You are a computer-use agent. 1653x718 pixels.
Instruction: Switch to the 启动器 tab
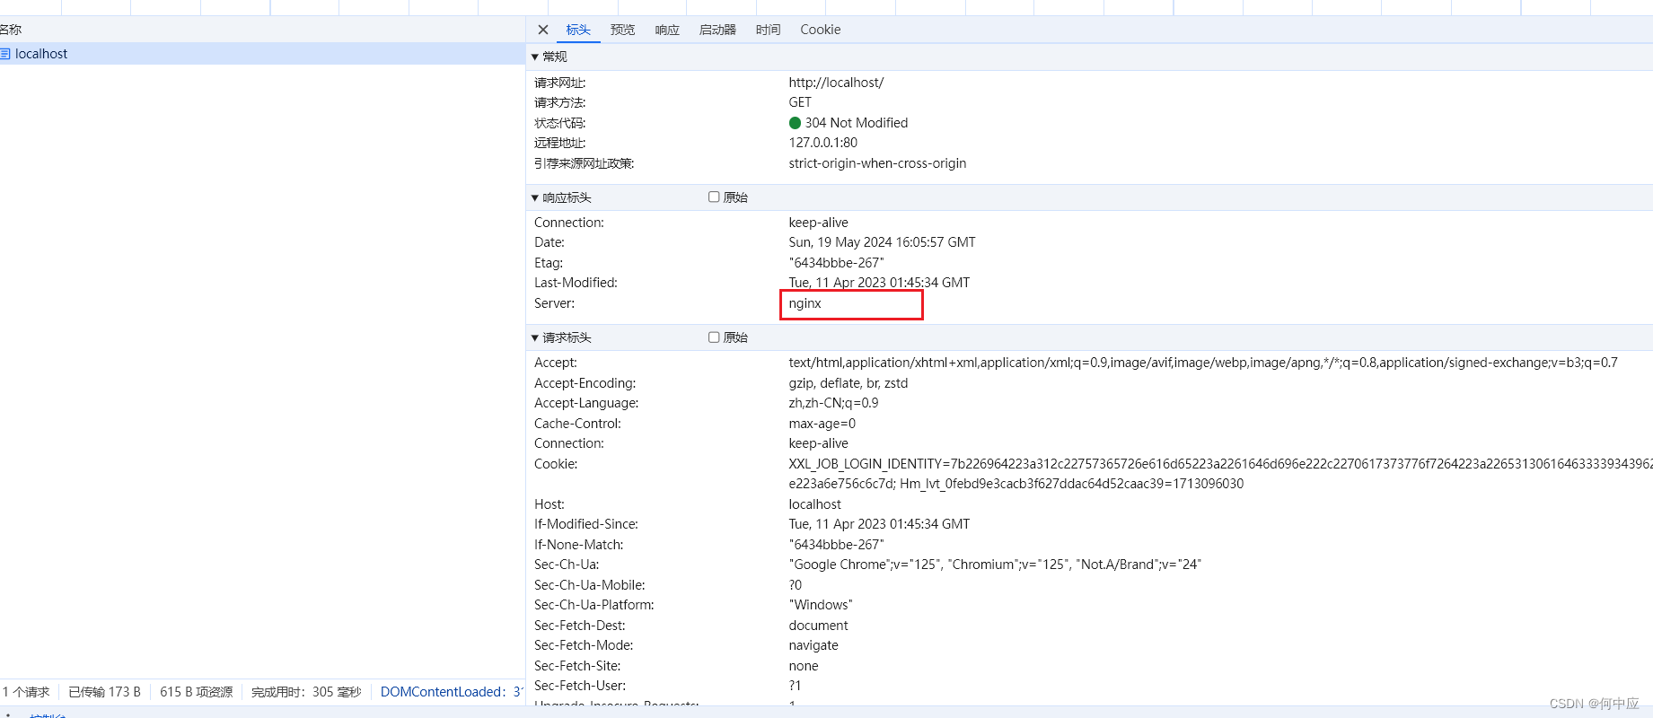tap(717, 30)
